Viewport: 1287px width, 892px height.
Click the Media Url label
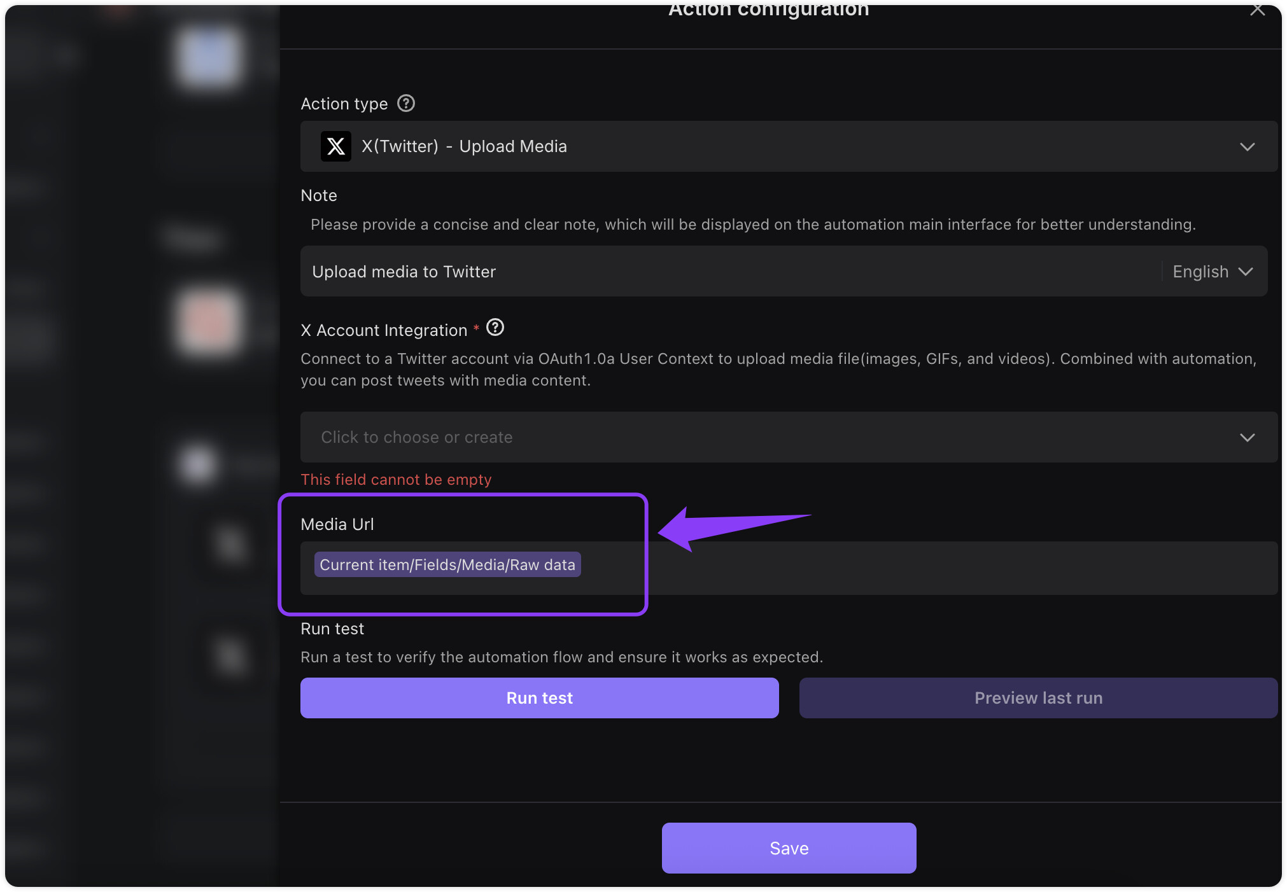point(337,524)
